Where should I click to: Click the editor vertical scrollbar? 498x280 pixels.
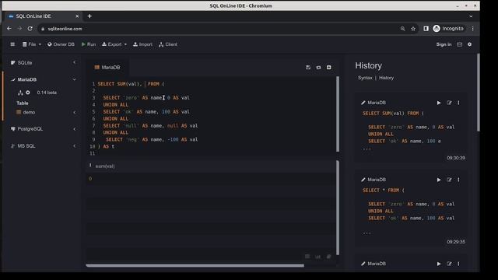pos(338,114)
